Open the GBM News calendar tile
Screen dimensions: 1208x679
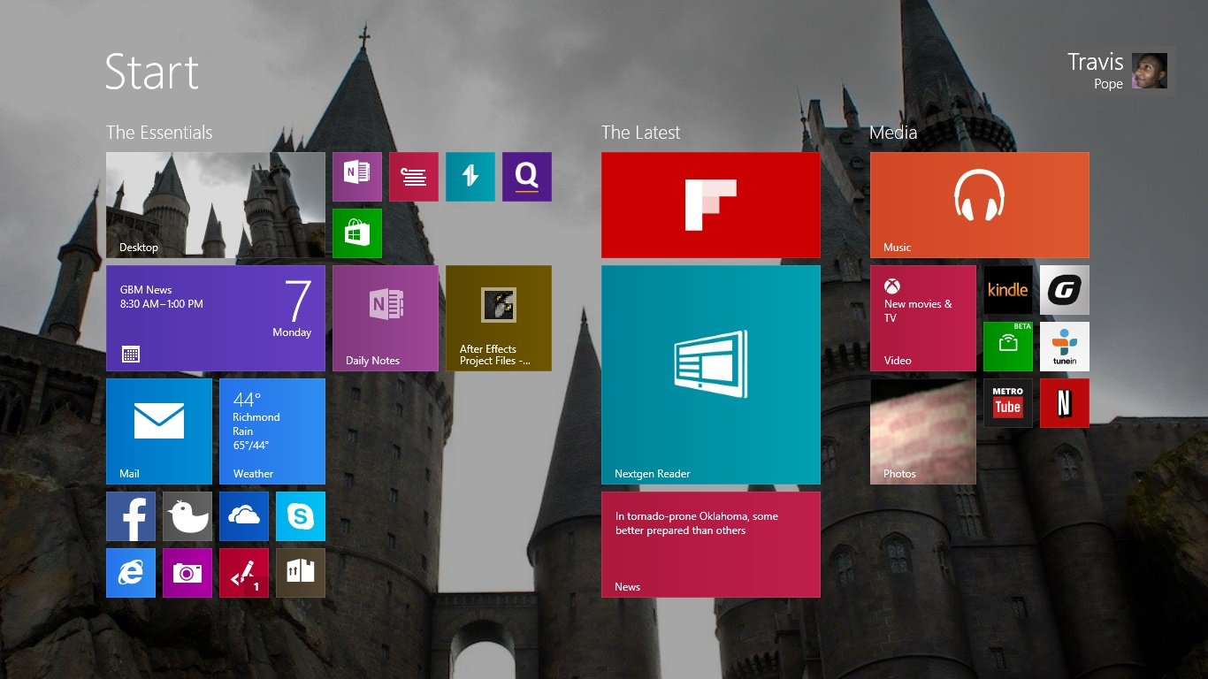tap(216, 318)
